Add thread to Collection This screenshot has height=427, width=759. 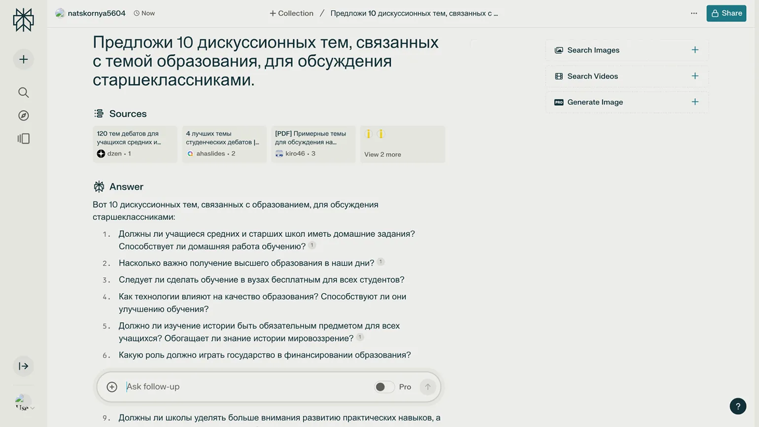point(291,13)
